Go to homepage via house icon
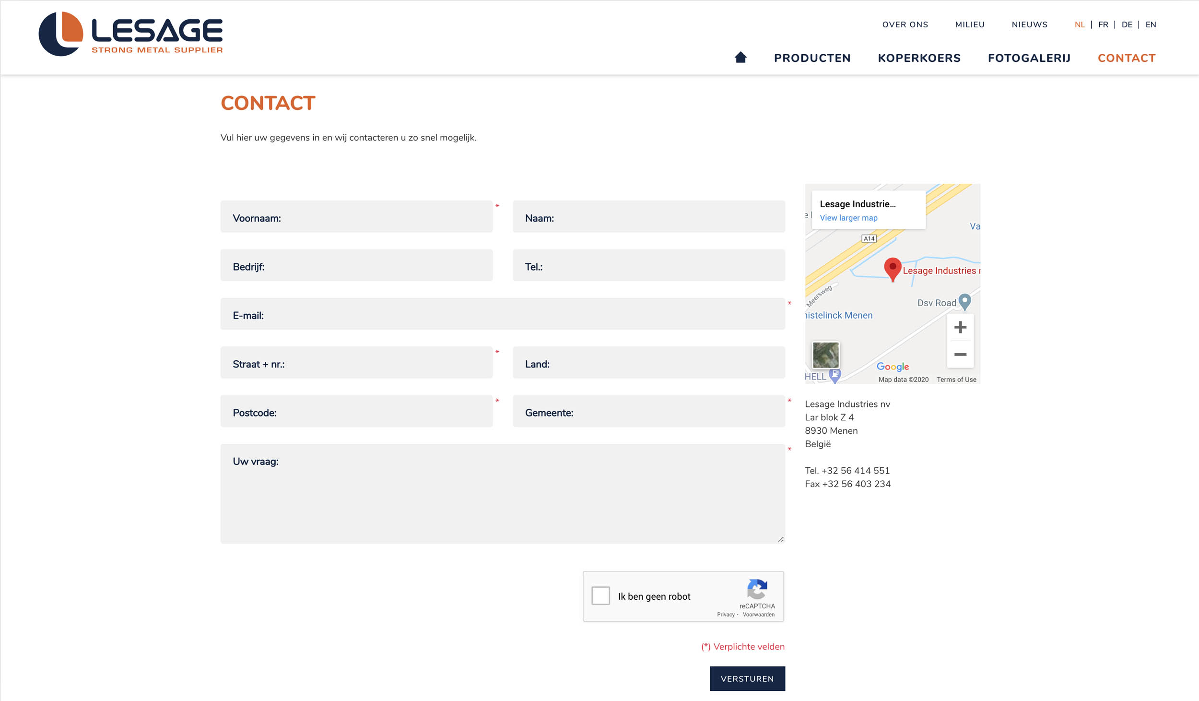The image size is (1199, 701). coord(741,58)
